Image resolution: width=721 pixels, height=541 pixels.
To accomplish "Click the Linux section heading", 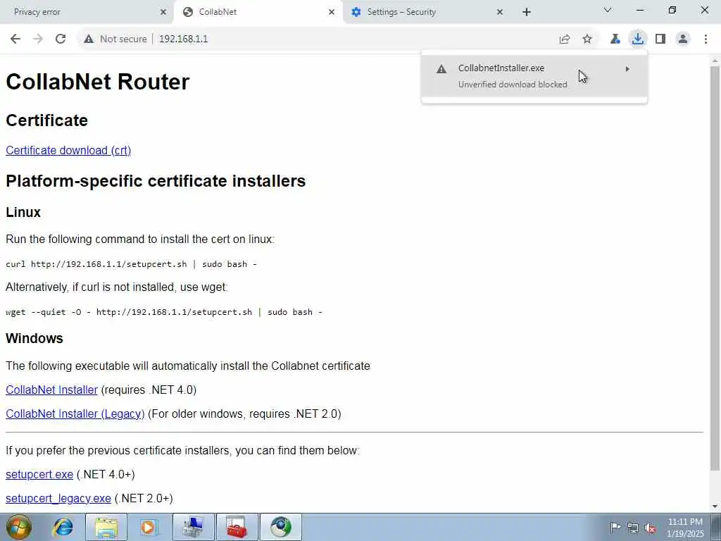I will tap(23, 212).
